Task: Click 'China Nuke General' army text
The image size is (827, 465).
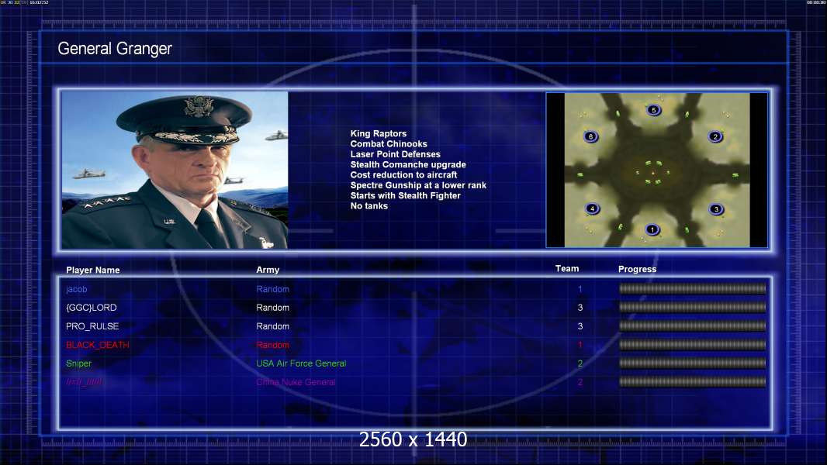Action: coord(296,382)
